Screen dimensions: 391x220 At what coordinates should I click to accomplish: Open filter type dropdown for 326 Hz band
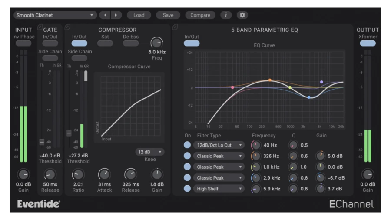click(219, 156)
